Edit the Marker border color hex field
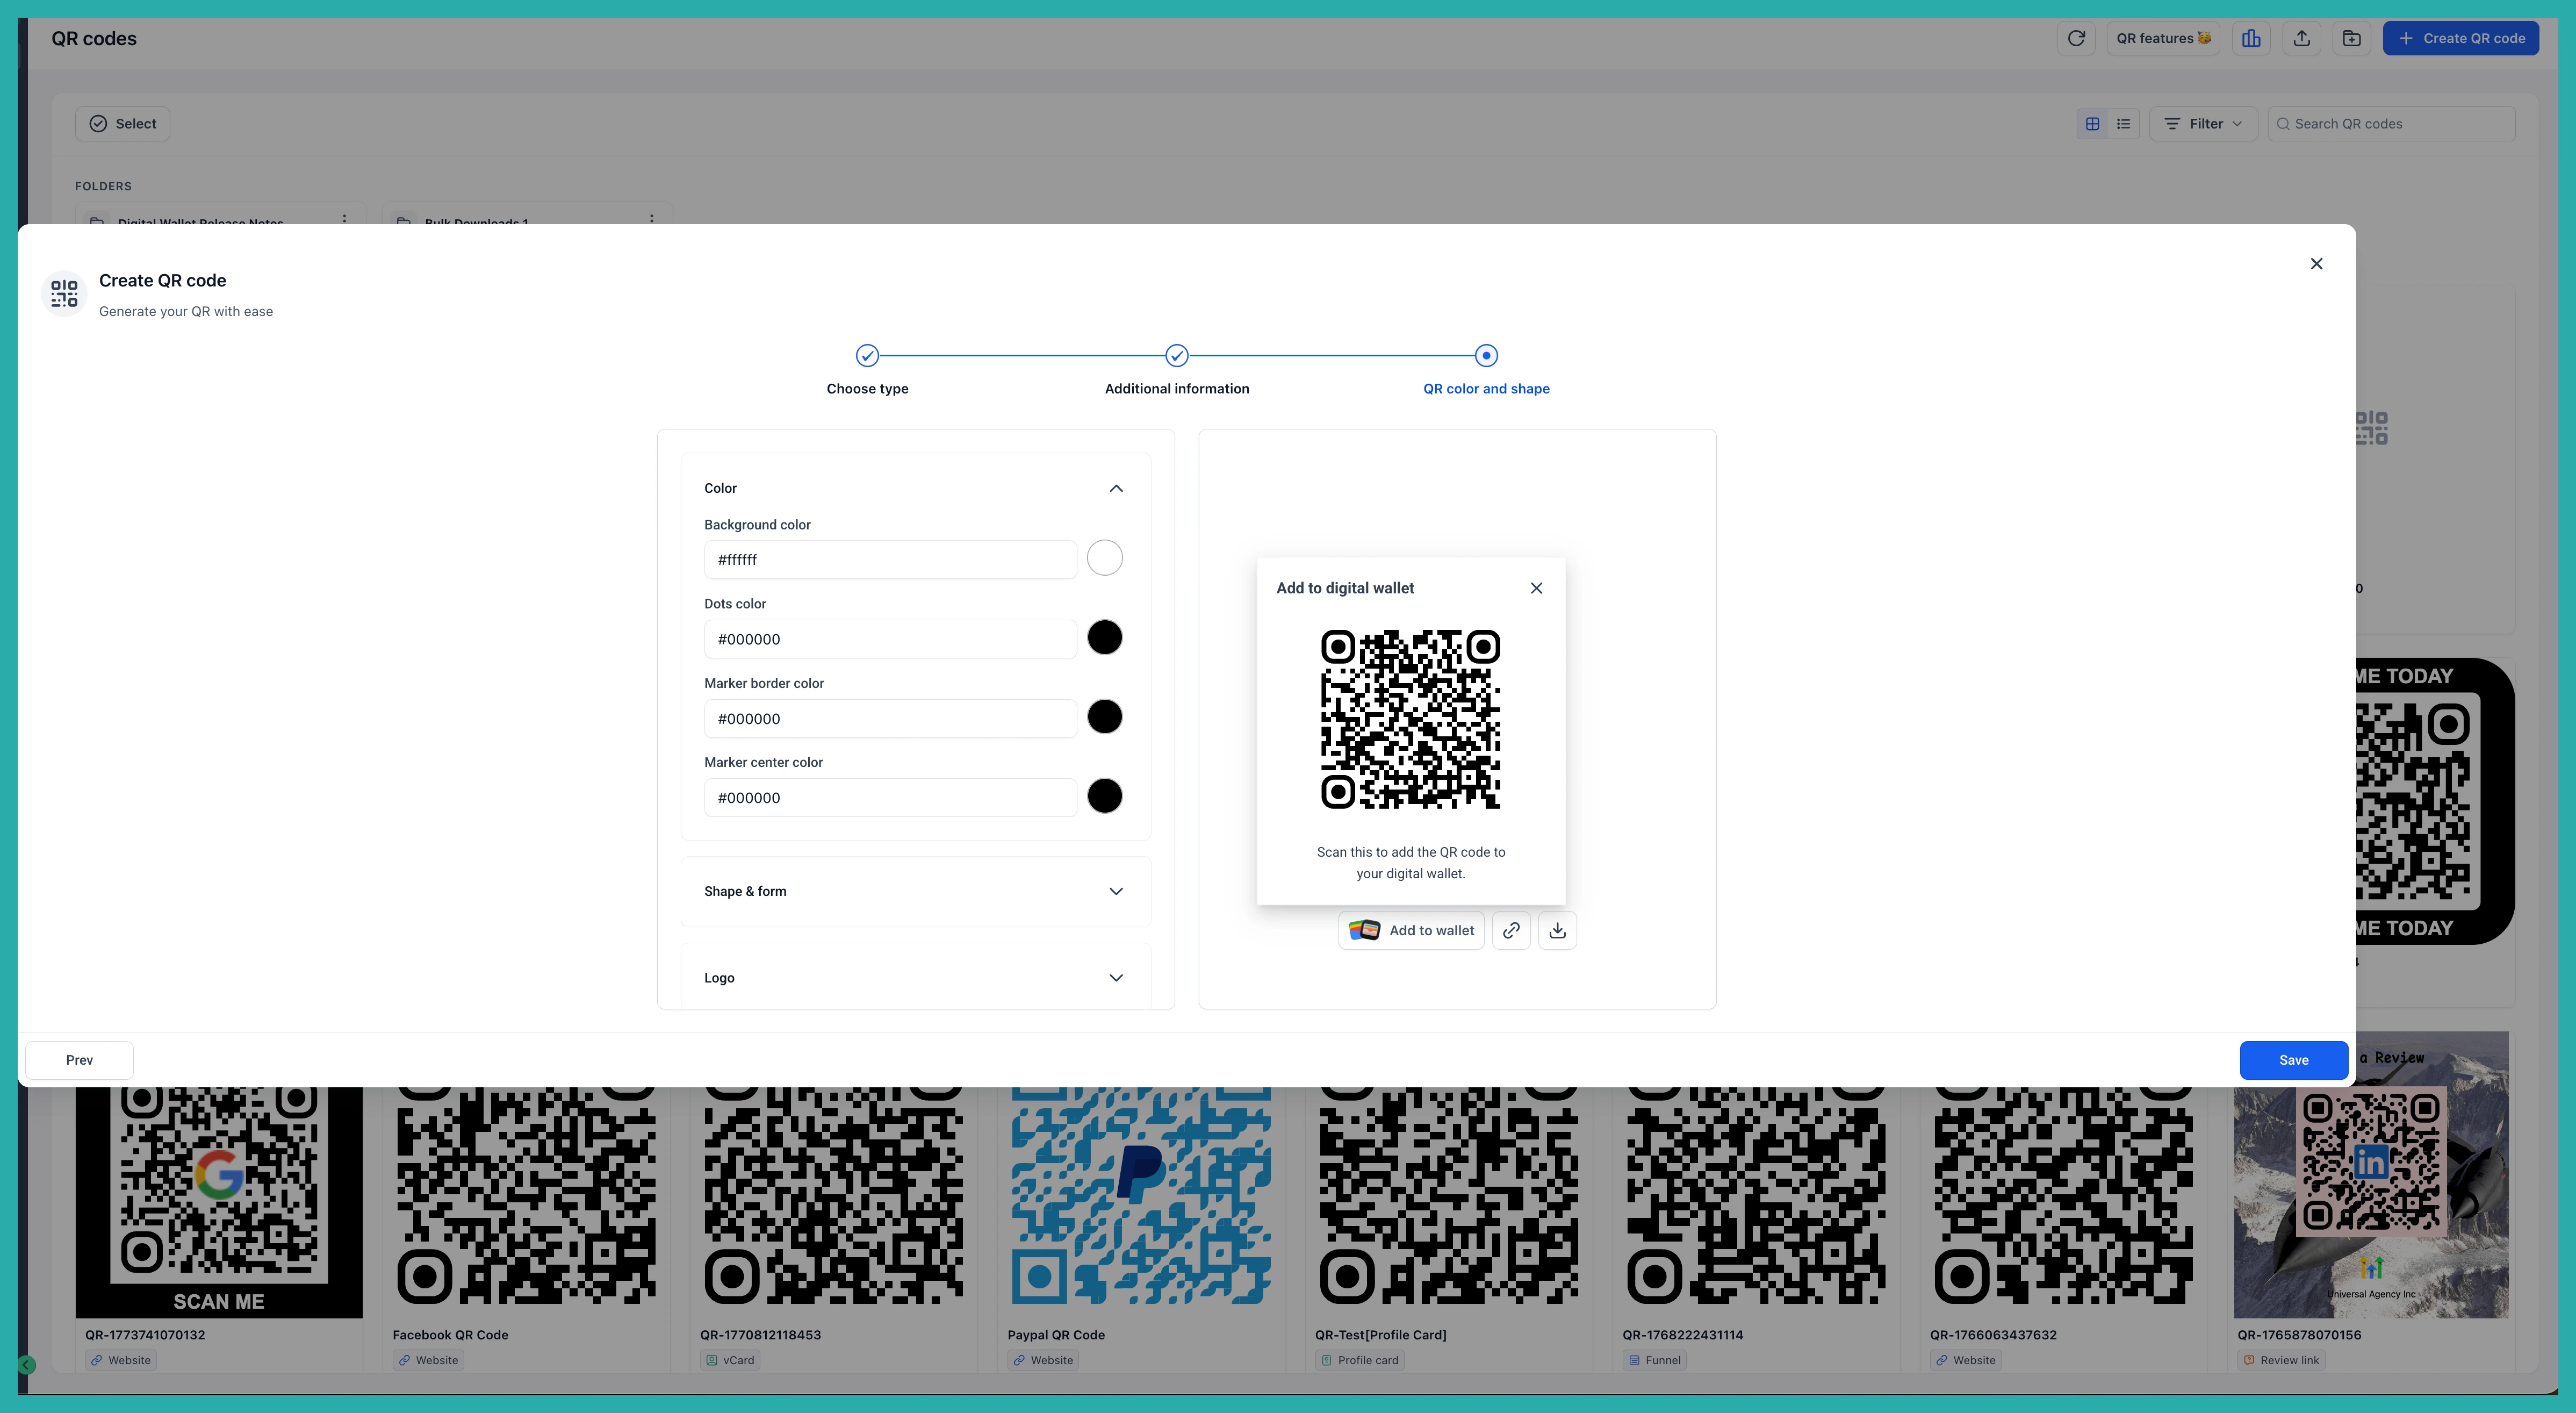The height and width of the screenshot is (1413, 2576). point(890,718)
